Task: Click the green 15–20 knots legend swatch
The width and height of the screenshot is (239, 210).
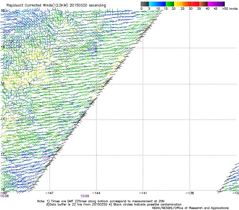Action: [x=170, y=4]
